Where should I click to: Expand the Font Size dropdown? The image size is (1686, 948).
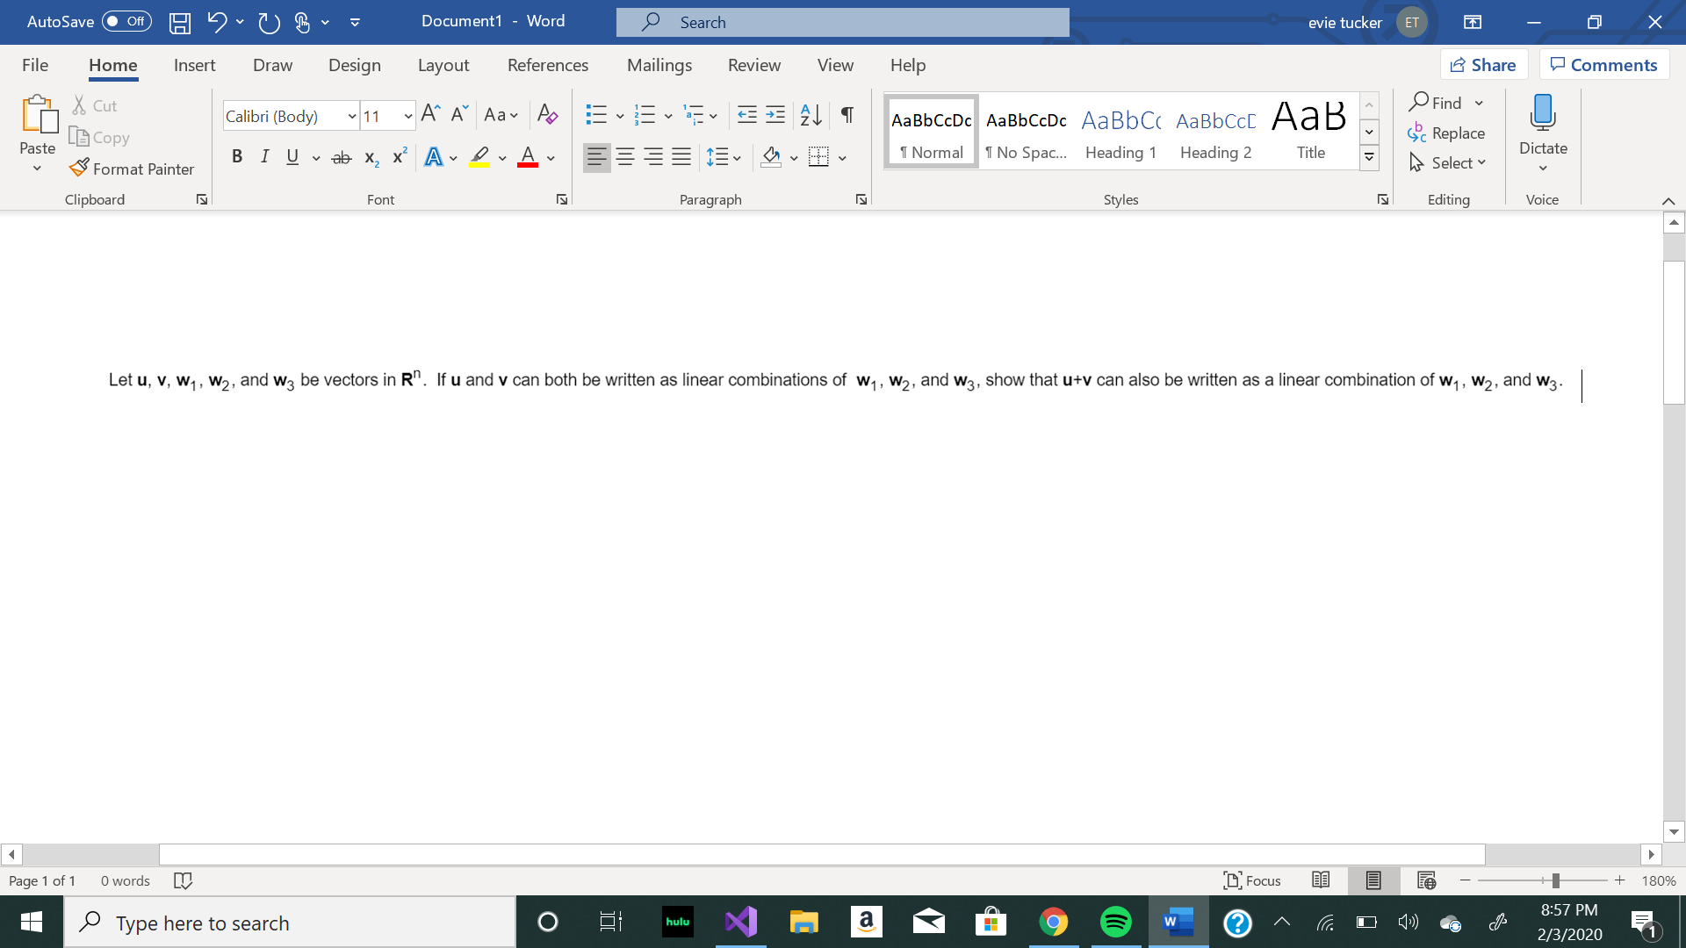pyautogui.click(x=406, y=115)
